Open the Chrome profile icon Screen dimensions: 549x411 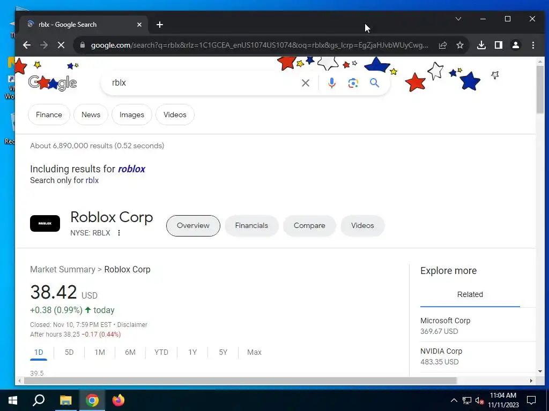516,45
